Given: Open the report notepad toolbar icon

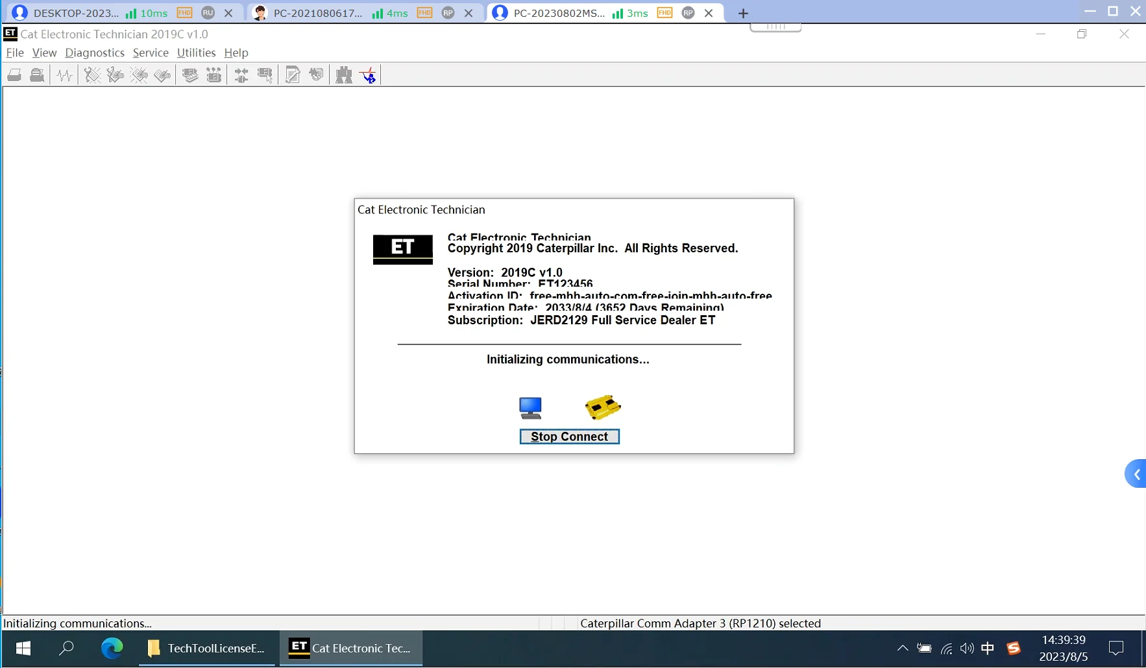Looking at the screenshot, I should coord(293,75).
